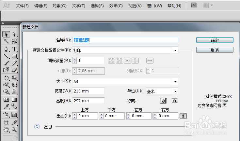
Task: Choose the Blob Brush tool
Action: click(6, 70)
